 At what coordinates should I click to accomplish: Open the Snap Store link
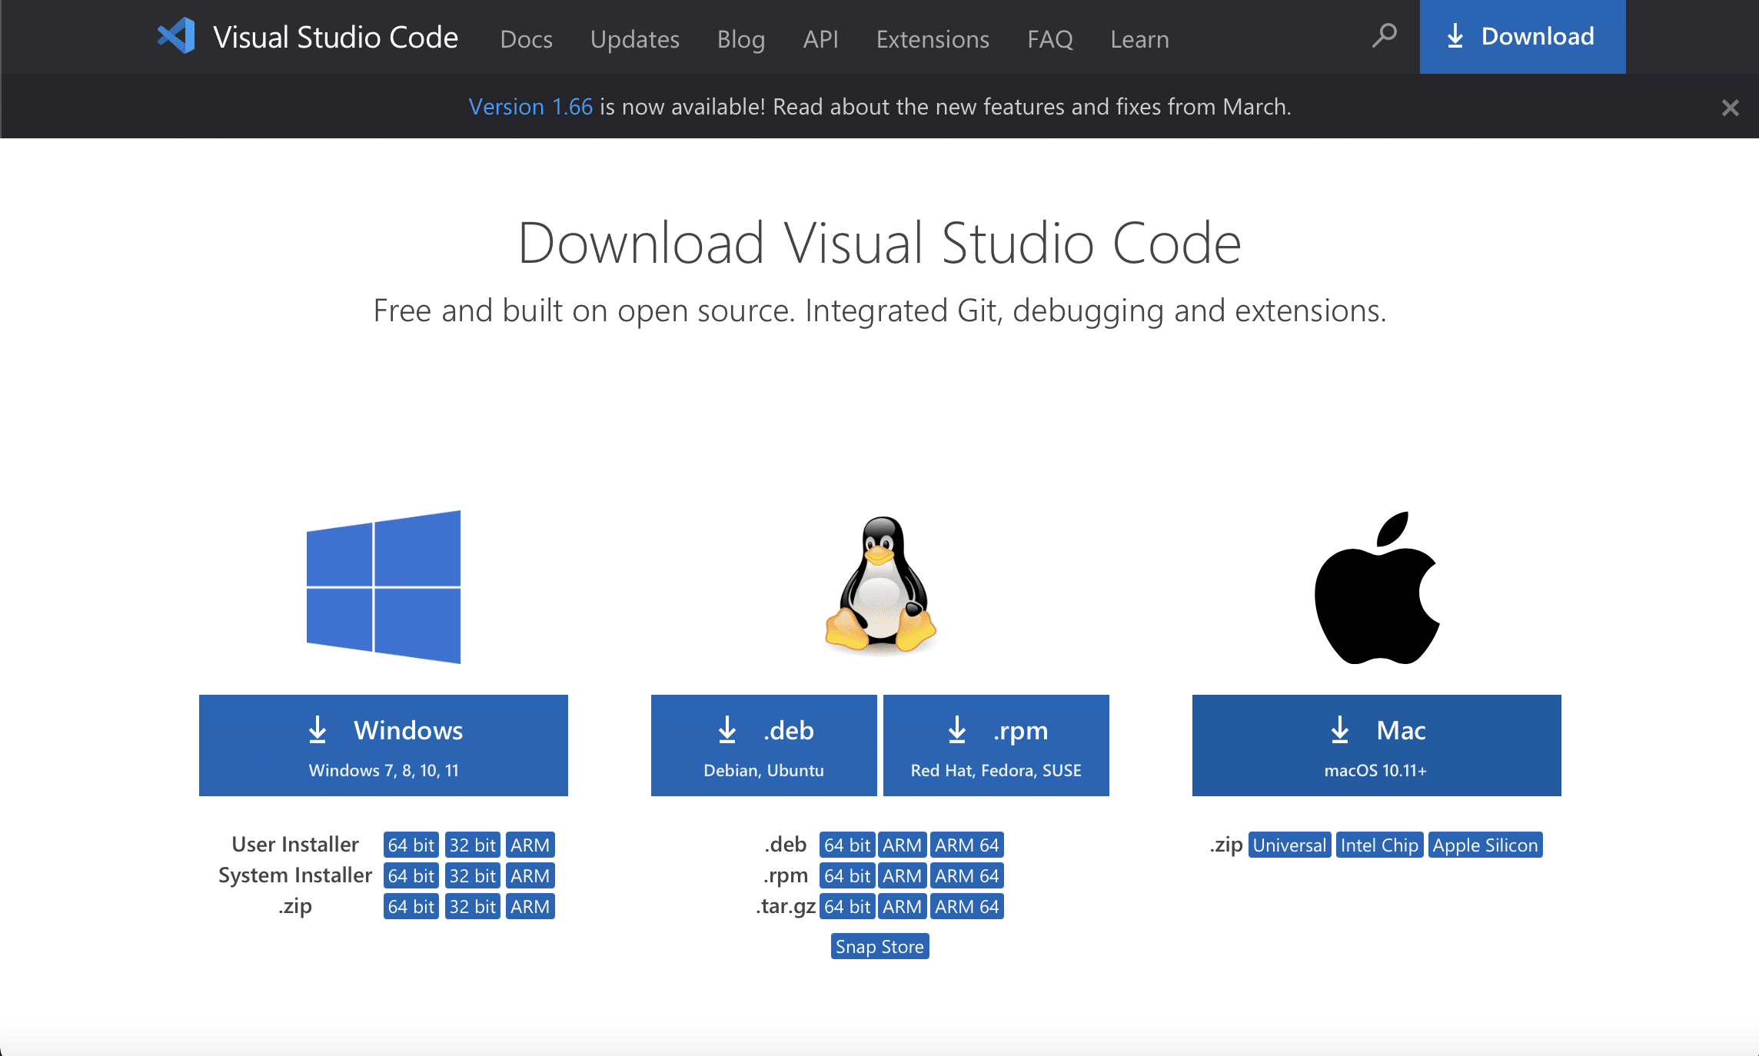pyautogui.click(x=880, y=946)
